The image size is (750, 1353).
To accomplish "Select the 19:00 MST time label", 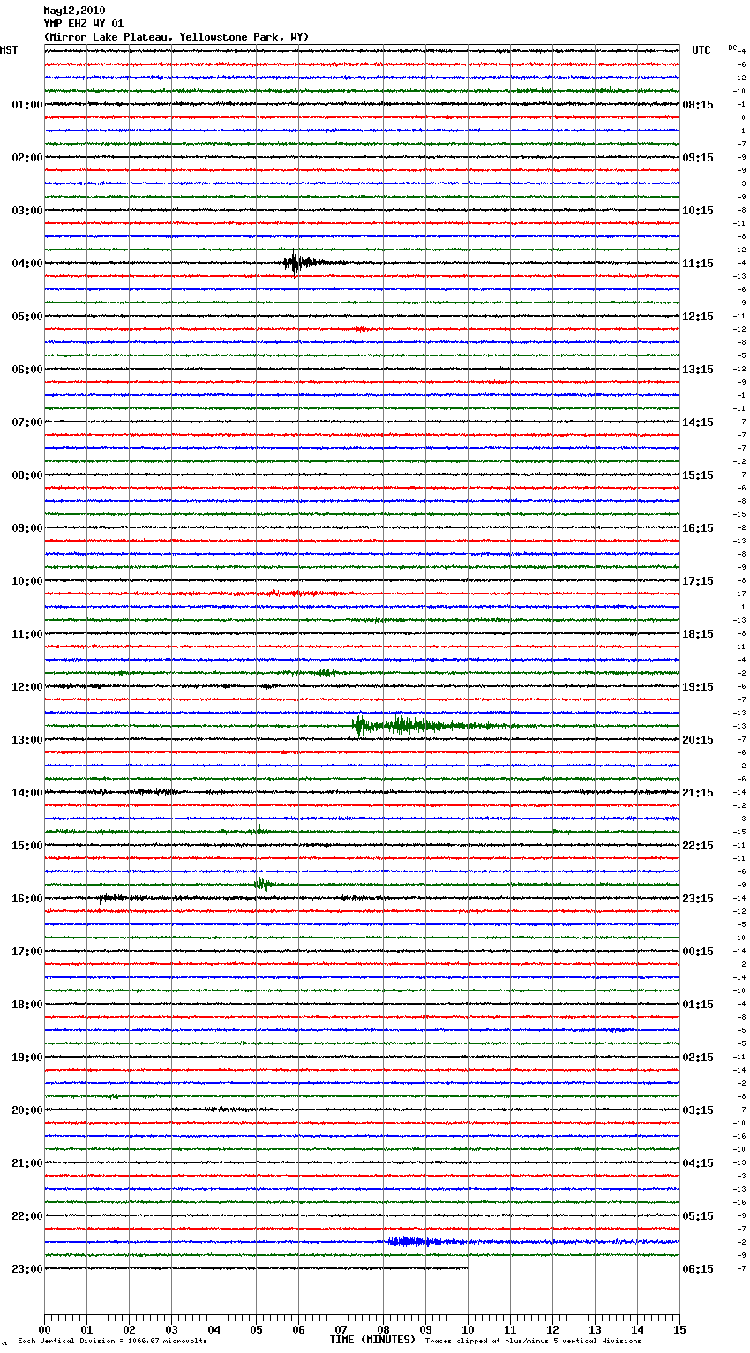I will [26, 1058].
